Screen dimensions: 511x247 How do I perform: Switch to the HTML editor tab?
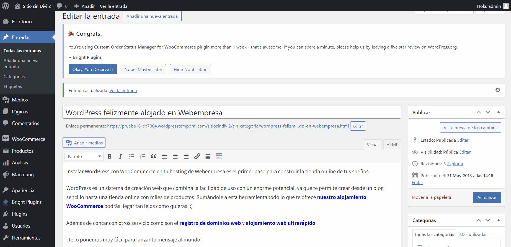pos(392,144)
